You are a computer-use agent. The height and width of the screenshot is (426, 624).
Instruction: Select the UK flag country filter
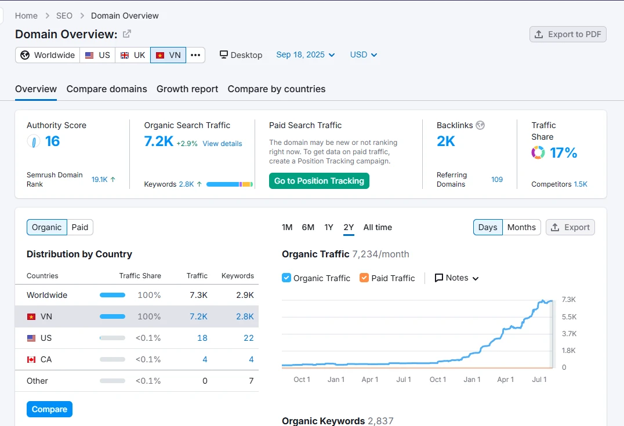133,55
